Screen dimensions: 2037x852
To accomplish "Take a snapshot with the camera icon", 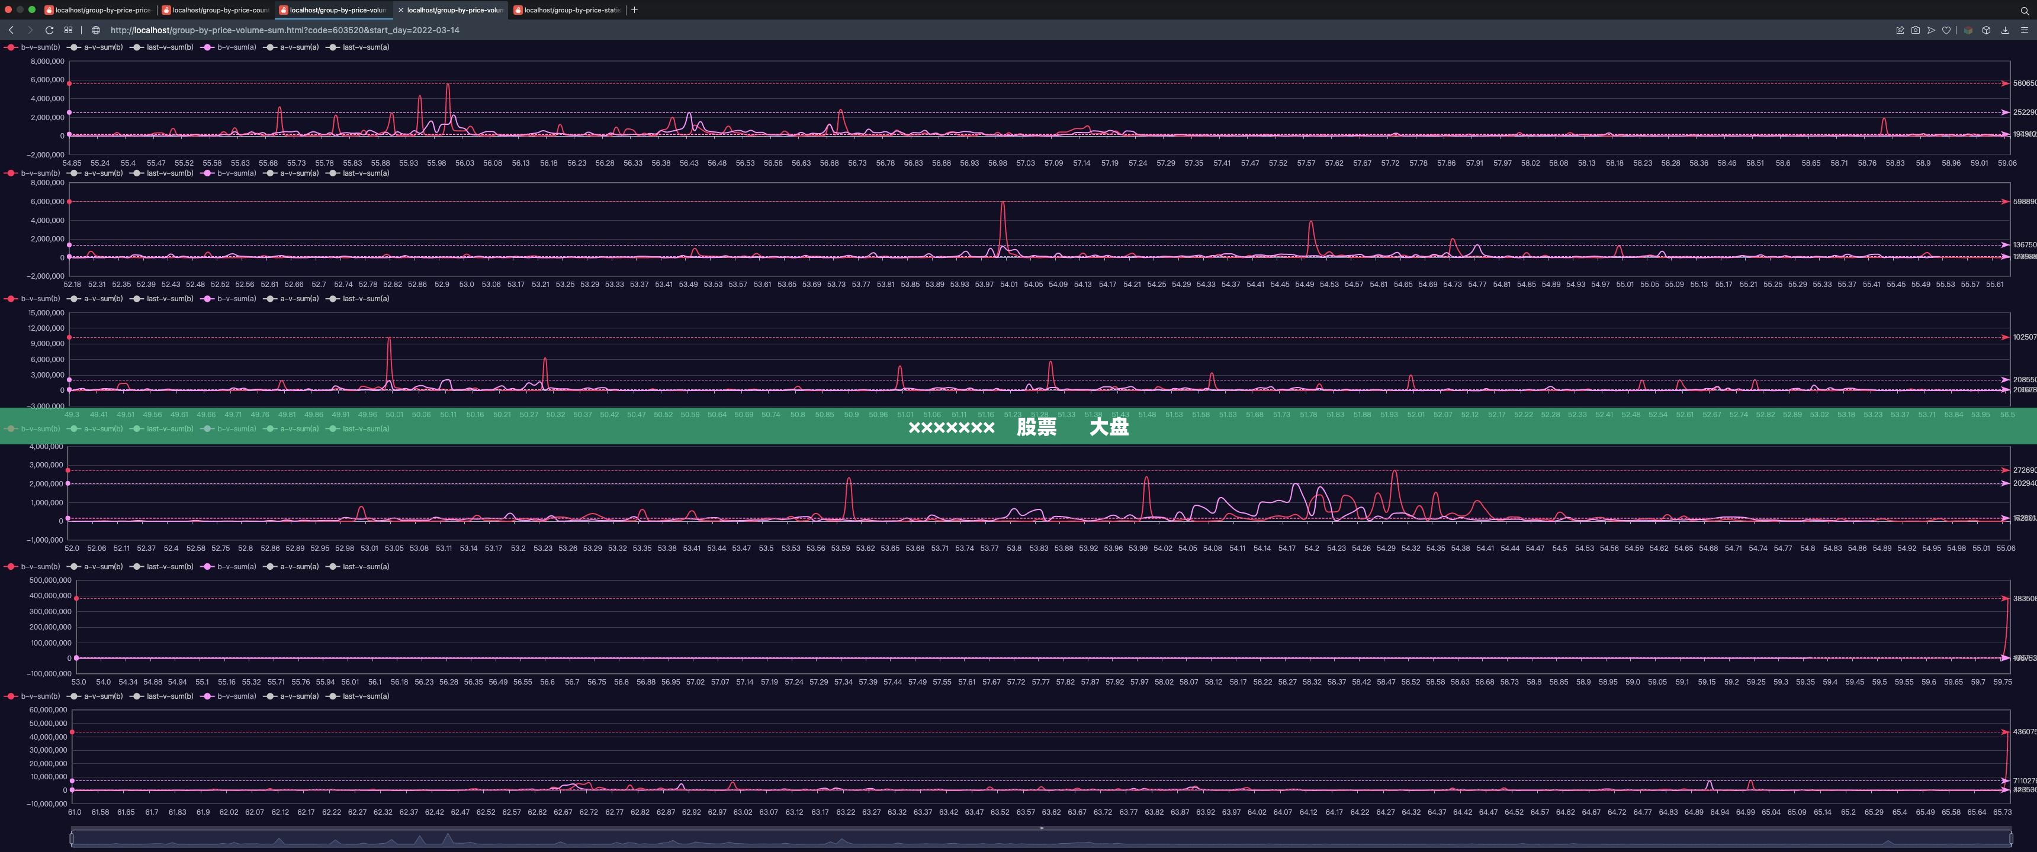I will pos(1915,30).
